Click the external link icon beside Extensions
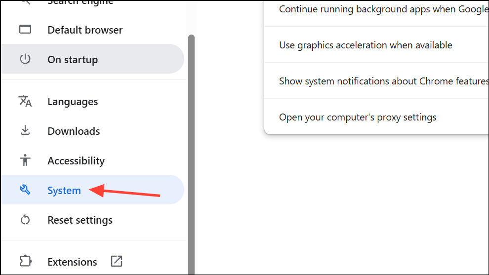 (117, 261)
